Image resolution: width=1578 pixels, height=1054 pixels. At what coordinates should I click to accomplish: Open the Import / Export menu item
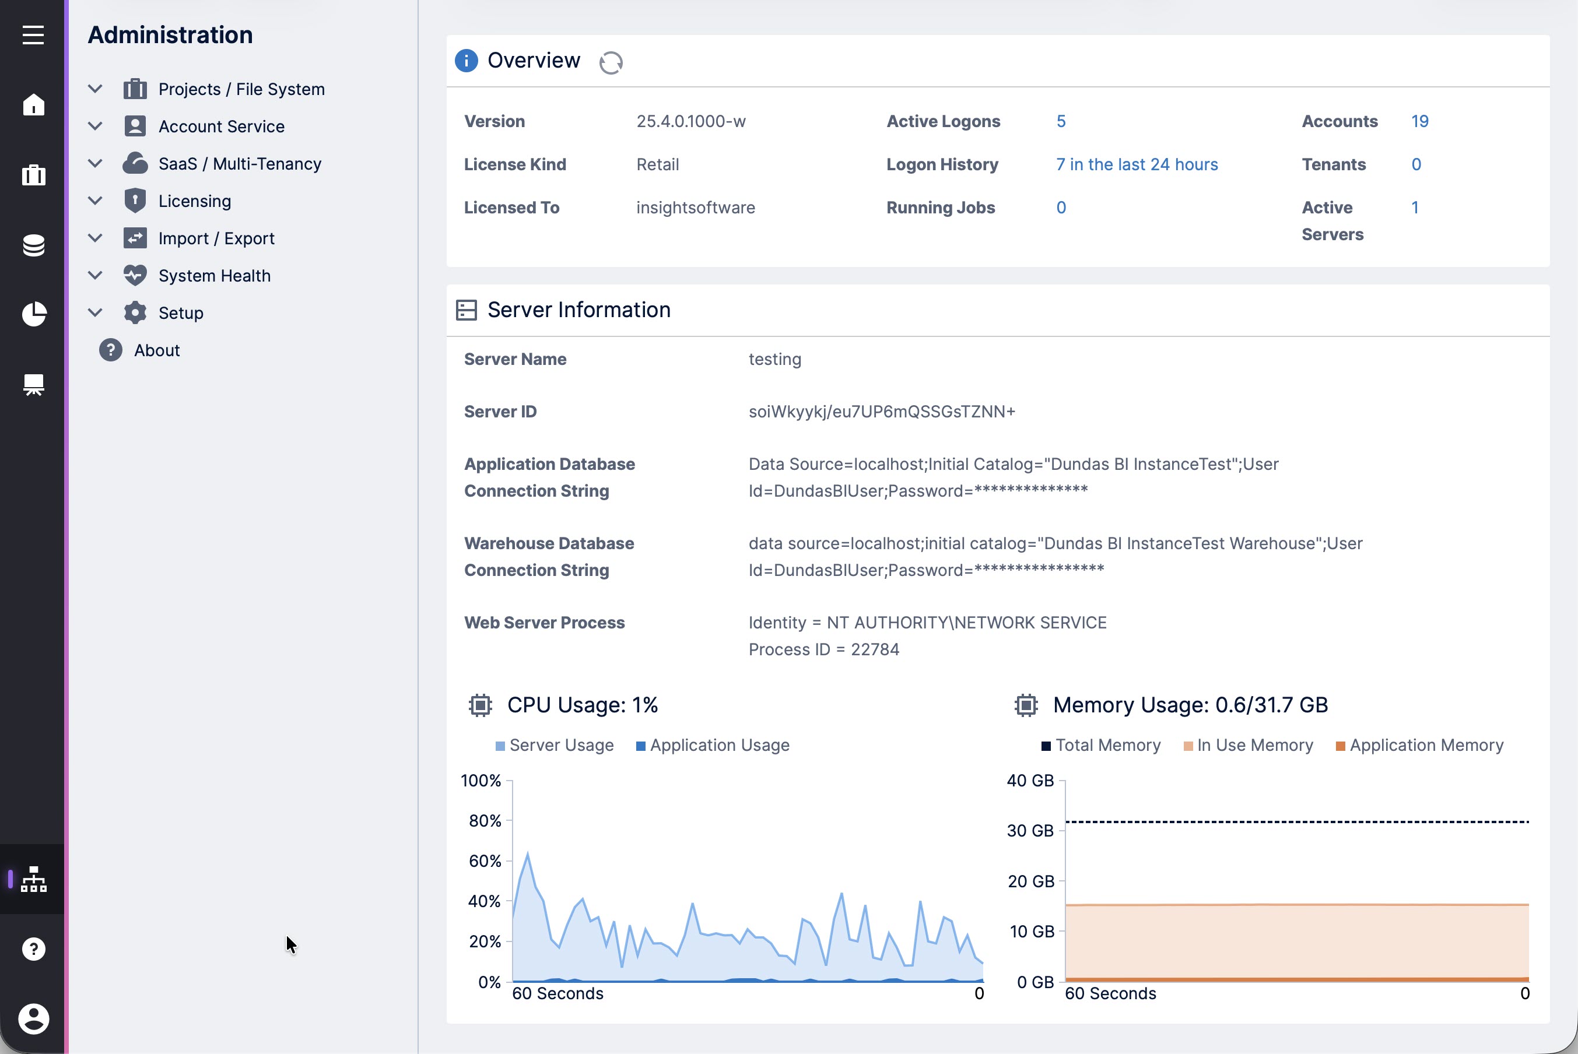pos(216,237)
